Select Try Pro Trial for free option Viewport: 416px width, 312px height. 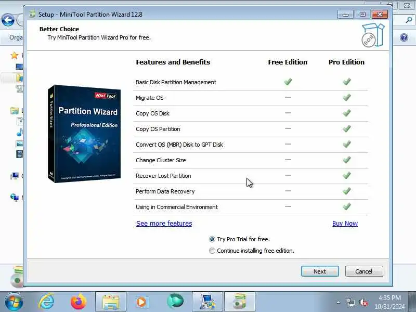pyautogui.click(x=239, y=239)
